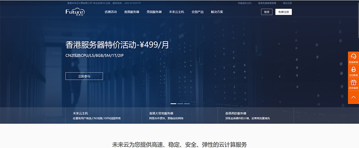Open the 免费虚拟主机 top link
The height and width of the screenshot is (148, 359).
(x=244, y=3)
